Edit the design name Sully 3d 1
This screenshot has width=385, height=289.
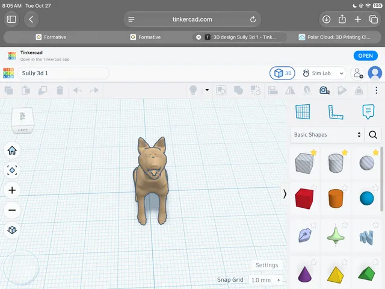click(x=63, y=73)
